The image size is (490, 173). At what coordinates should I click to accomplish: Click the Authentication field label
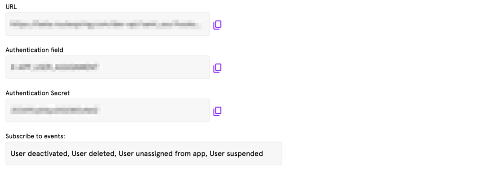tap(34, 50)
